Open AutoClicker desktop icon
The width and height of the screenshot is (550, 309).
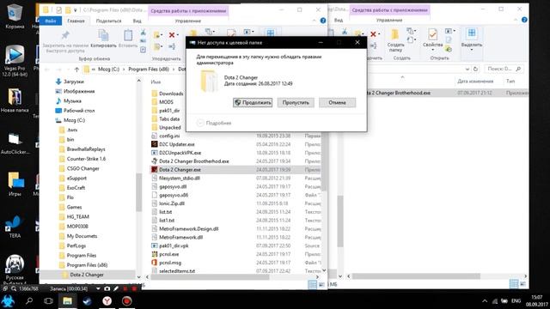(15, 143)
